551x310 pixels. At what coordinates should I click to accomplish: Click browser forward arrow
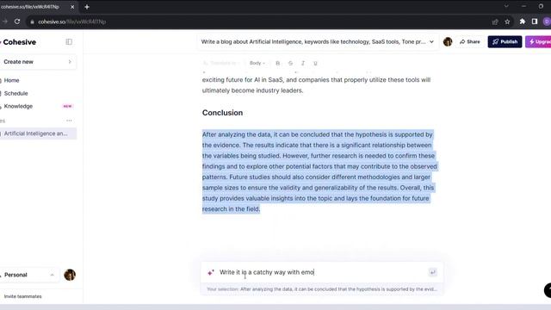coord(5,22)
